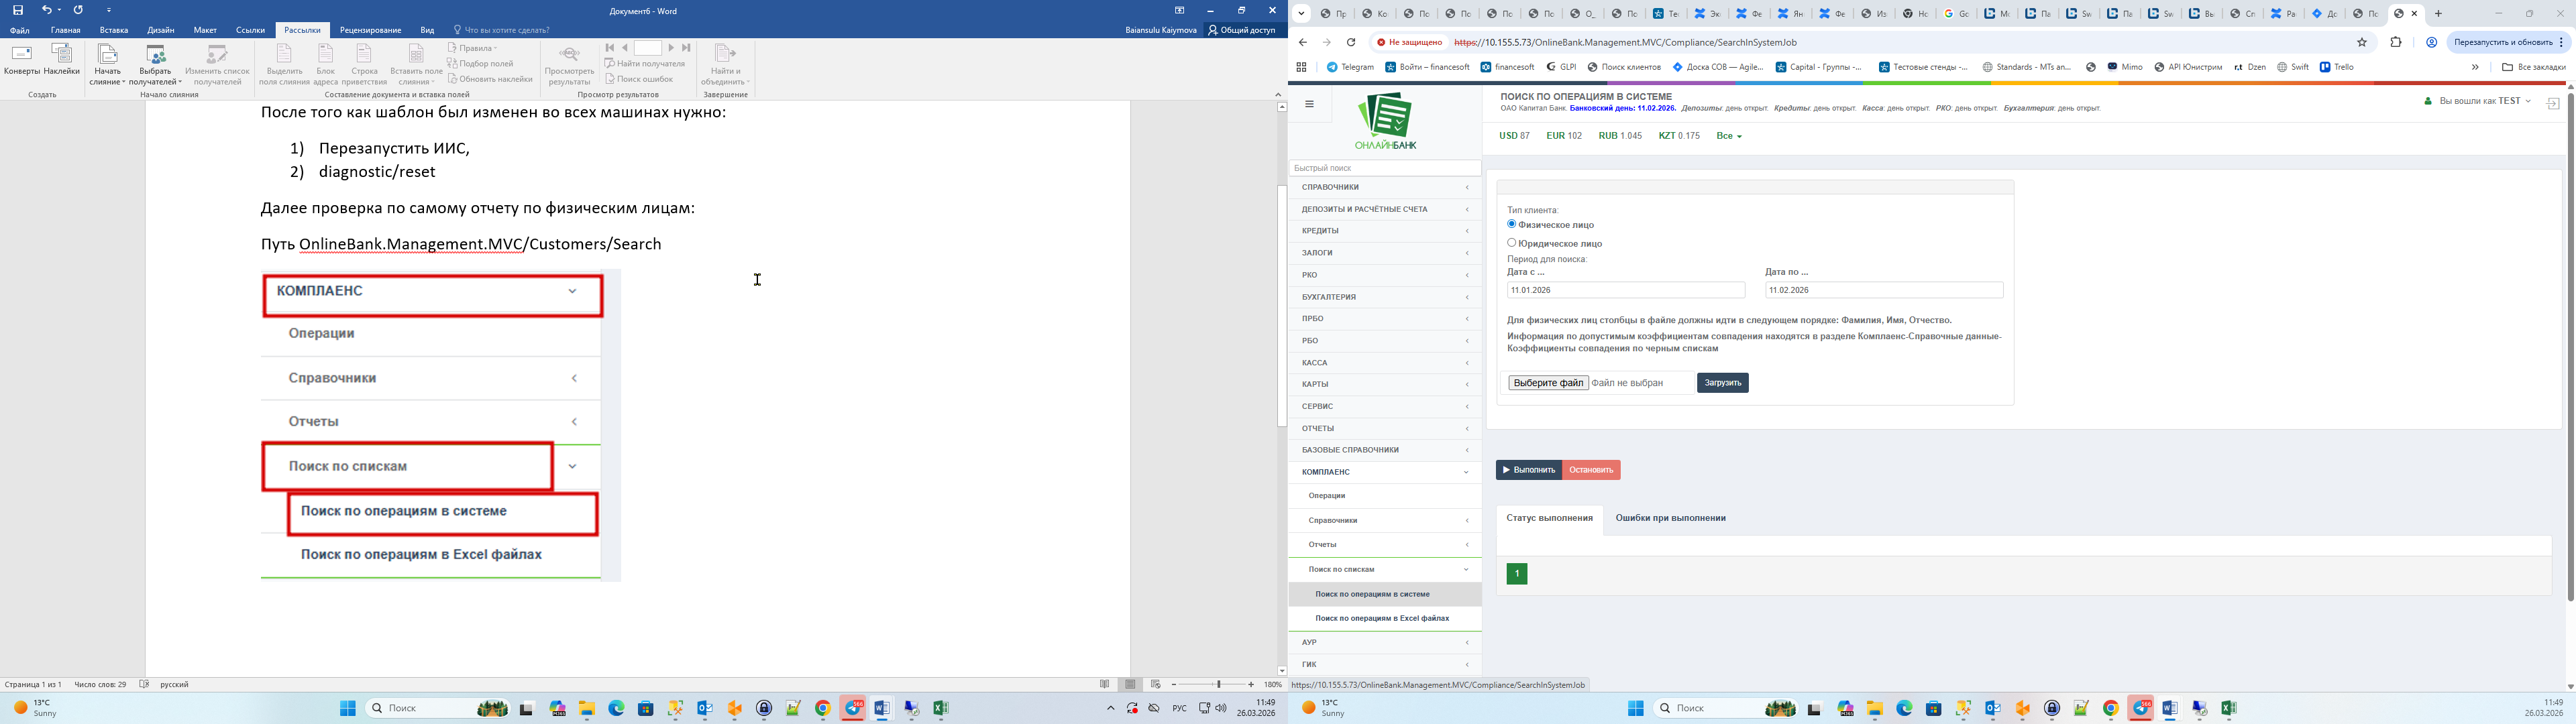Viewport: 2576px width, 724px height.
Task: Expand the Все currency rates dropdown
Action: [x=1729, y=136]
